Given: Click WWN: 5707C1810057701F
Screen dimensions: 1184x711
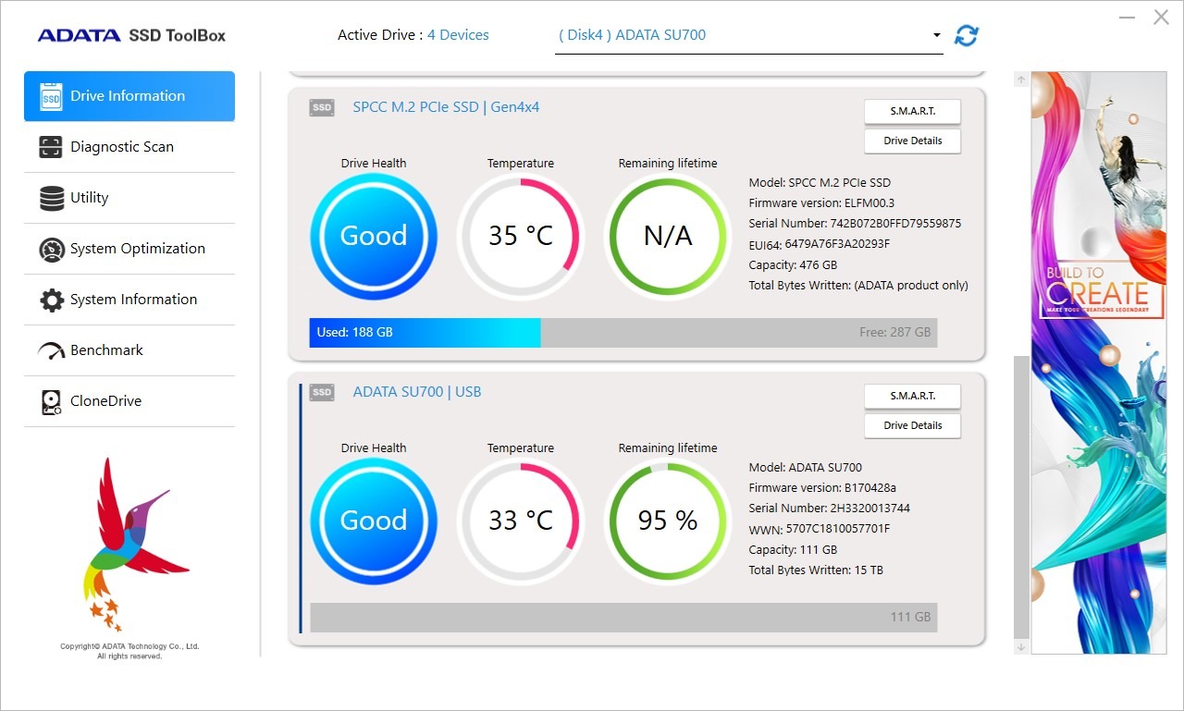Looking at the screenshot, I should pos(820,529).
